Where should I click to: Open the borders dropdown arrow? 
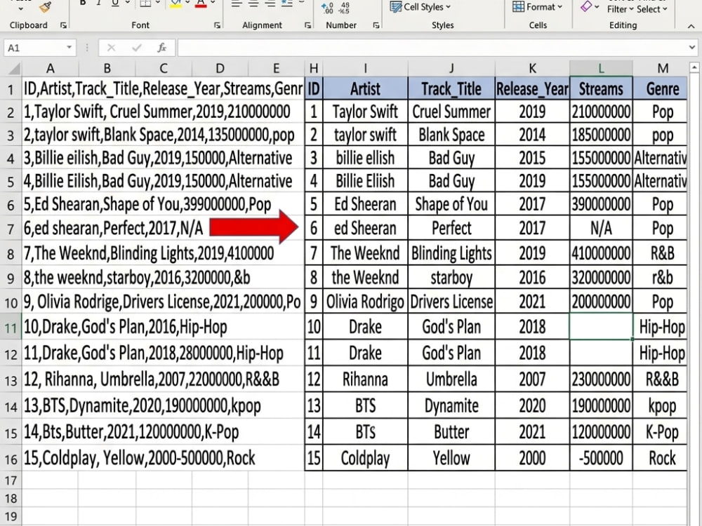pyautogui.click(x=159, y=3)
